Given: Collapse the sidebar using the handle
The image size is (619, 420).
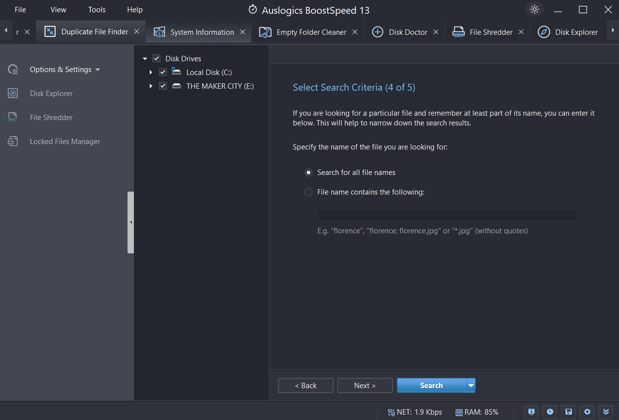Looking at the screenshot, I should pos(130,222).
